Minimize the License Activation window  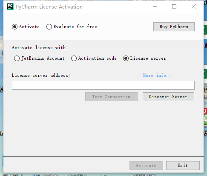click(x=155, y=6)
